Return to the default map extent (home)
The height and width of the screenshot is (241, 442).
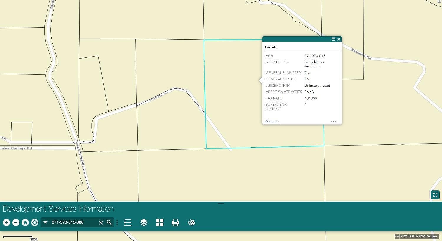click(x=25, y=222)
